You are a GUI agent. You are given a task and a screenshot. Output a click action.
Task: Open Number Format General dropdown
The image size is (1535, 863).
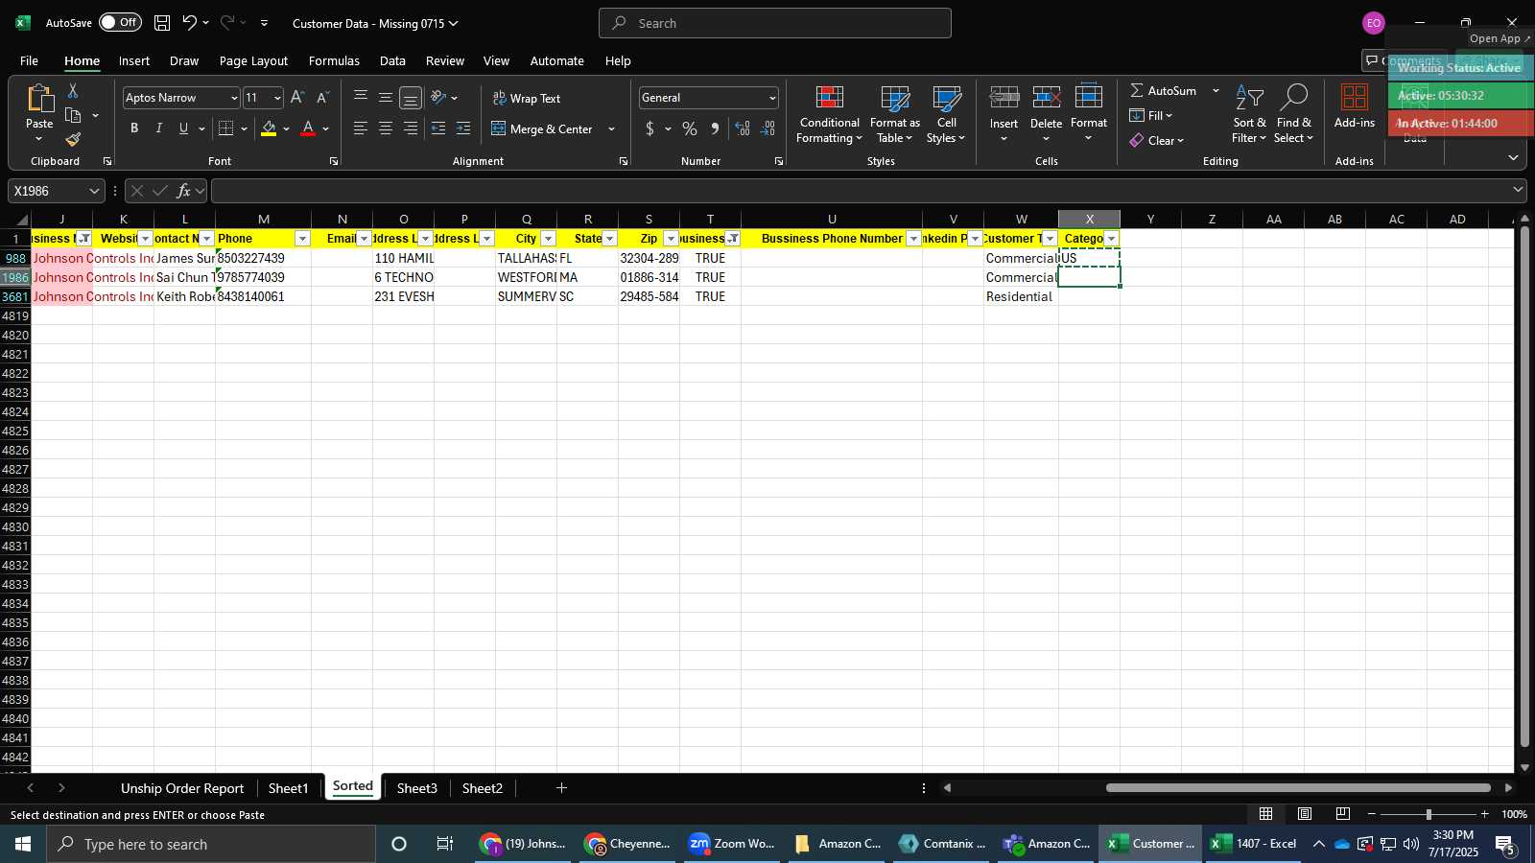(x=772, y=98)
